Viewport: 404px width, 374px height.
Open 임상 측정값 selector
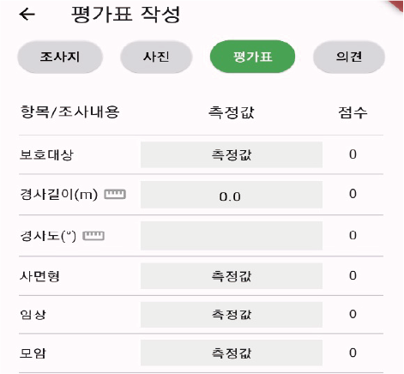[x=232, y=315]
